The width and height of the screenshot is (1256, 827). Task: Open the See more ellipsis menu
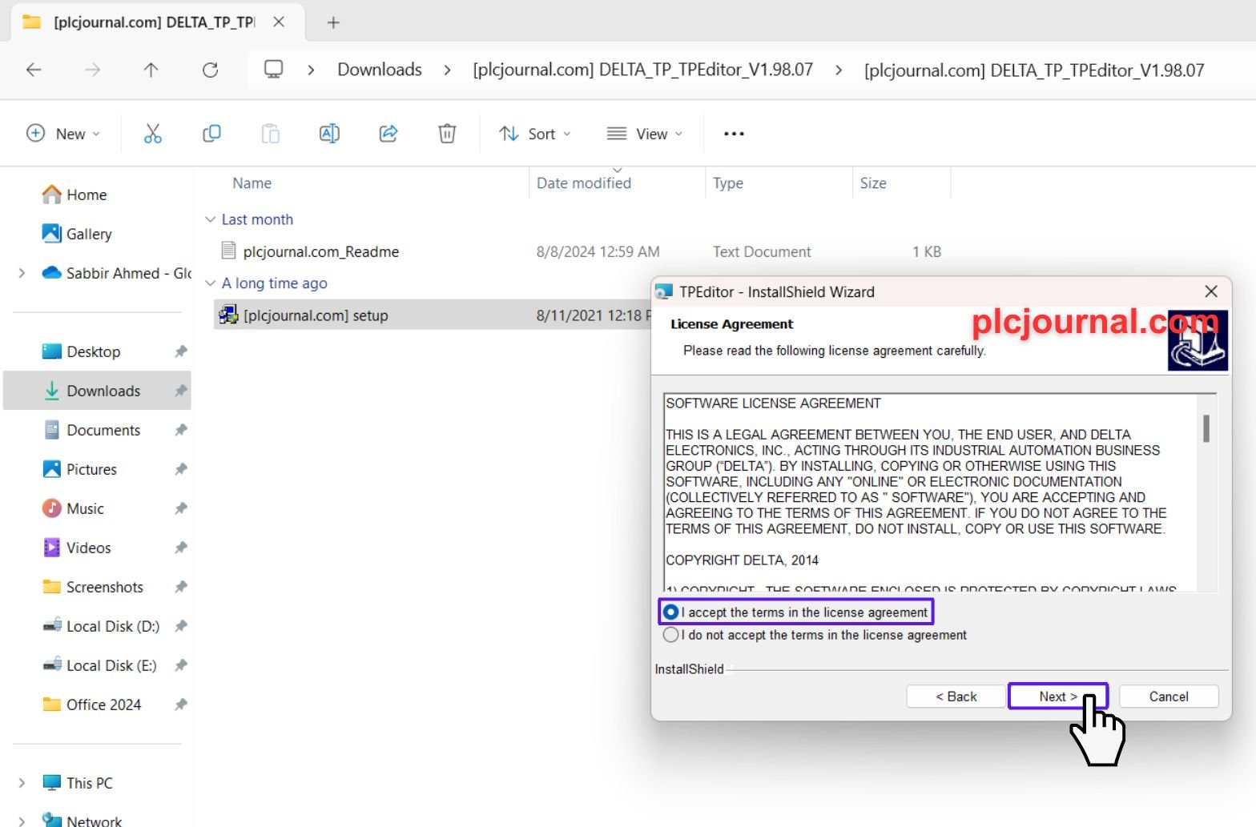click(x=734, y=134)
